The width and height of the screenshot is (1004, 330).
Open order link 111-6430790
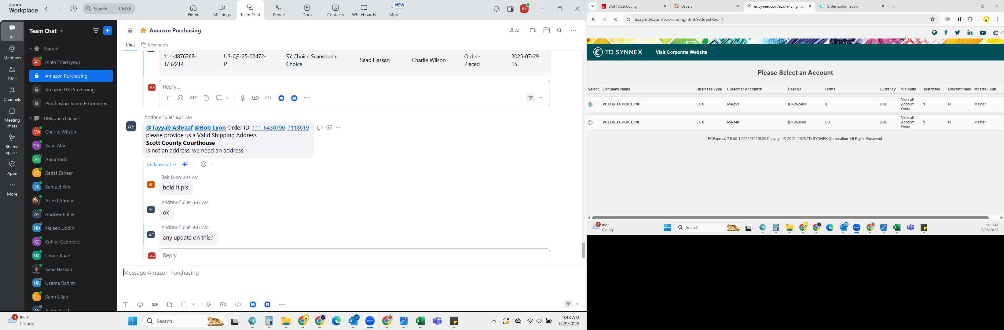click(269, 128)
